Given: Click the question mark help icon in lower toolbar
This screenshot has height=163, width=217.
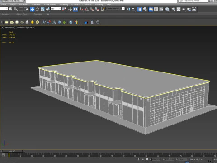Looking at the screenshot, I should (x=98, y=22).
